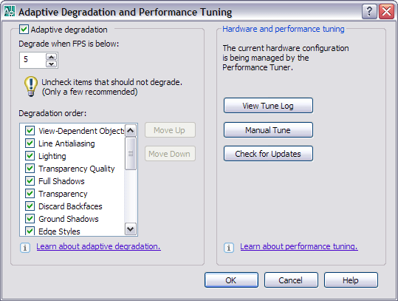Click the degradation list scroll-up arrow
398x301 pixels.
pyautogui.click(x=131, y=130)
